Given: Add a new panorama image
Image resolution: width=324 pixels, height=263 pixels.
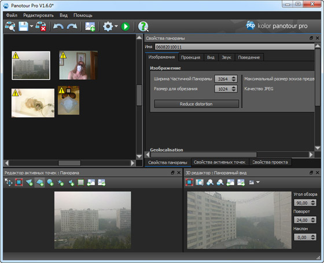Looking at the screenshot, I should pyautogui.click(x=90, y=27).
